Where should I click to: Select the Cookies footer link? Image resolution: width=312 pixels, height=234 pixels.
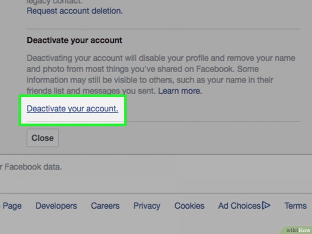coord(189,206)
